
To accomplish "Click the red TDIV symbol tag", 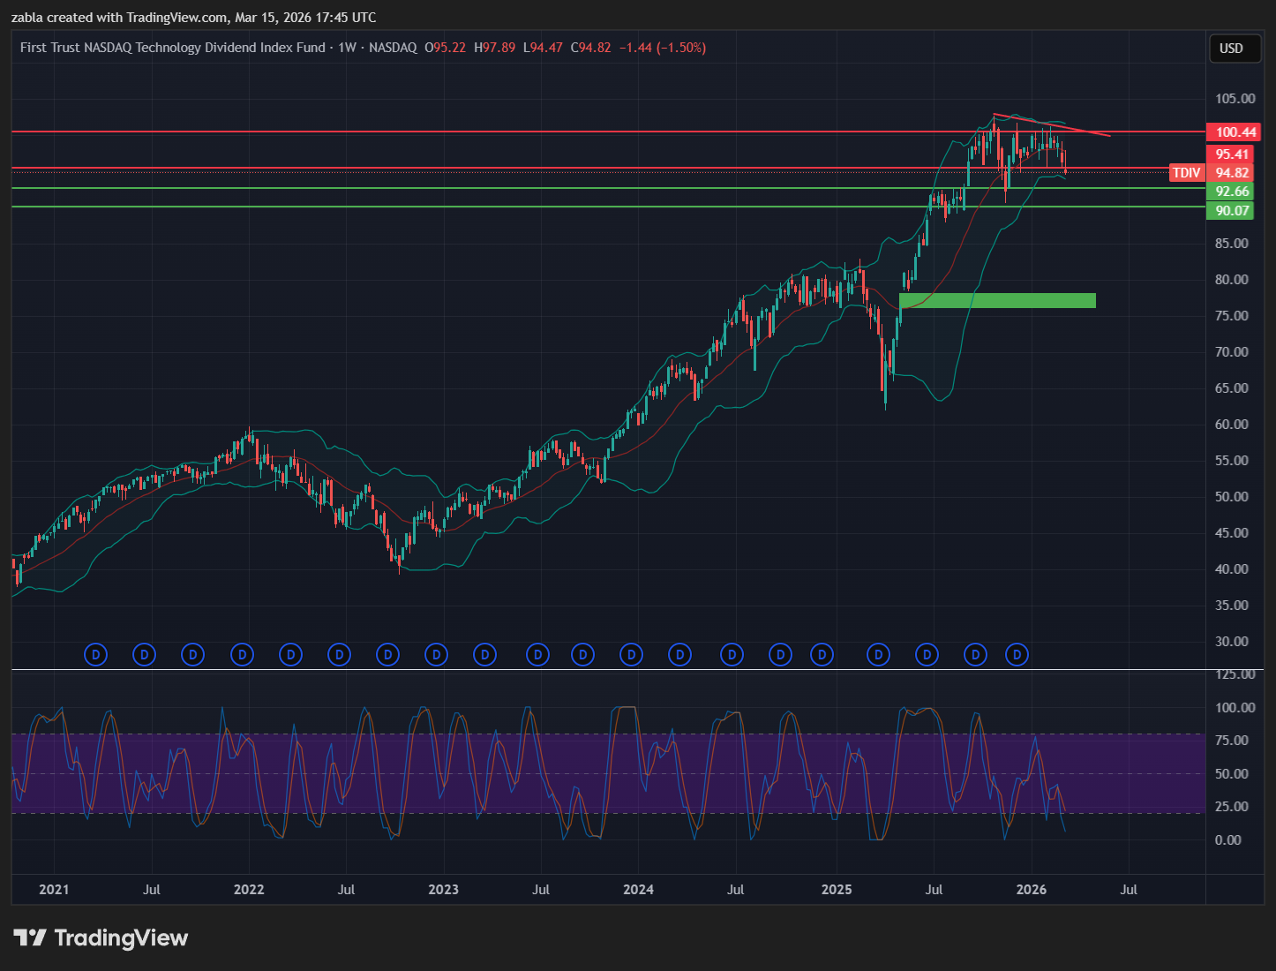I will coord(1186,173).
